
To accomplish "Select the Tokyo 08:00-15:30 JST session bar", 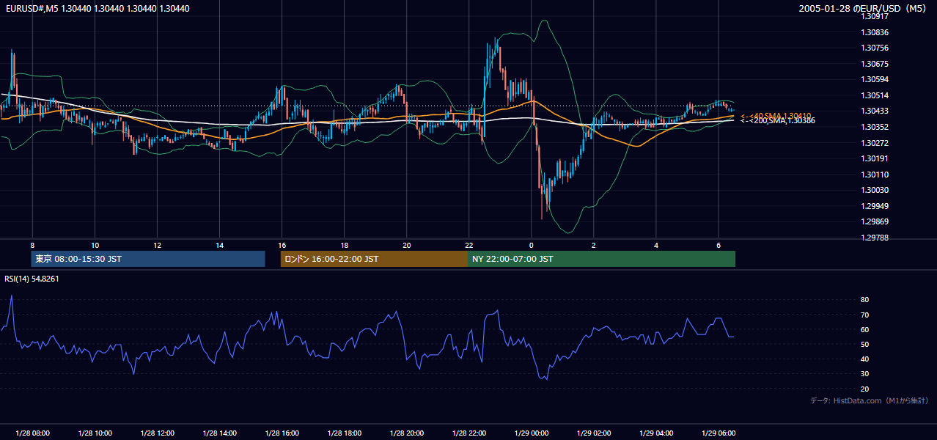I will [x=148, y=259].
